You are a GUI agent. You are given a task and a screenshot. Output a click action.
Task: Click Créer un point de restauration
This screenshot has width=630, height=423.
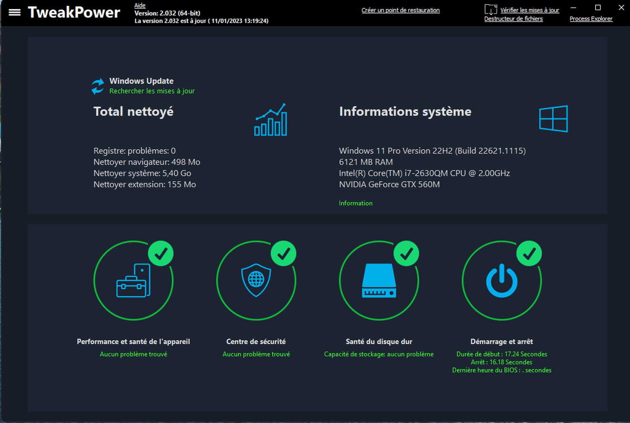(x=400, y=10)
